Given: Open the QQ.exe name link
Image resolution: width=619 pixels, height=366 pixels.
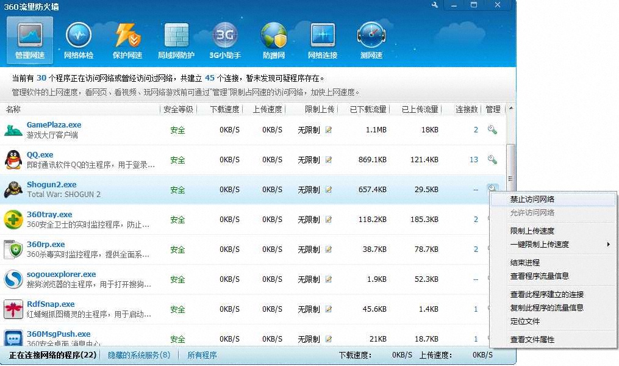Looking at the screenshot, I should (40, 155).
